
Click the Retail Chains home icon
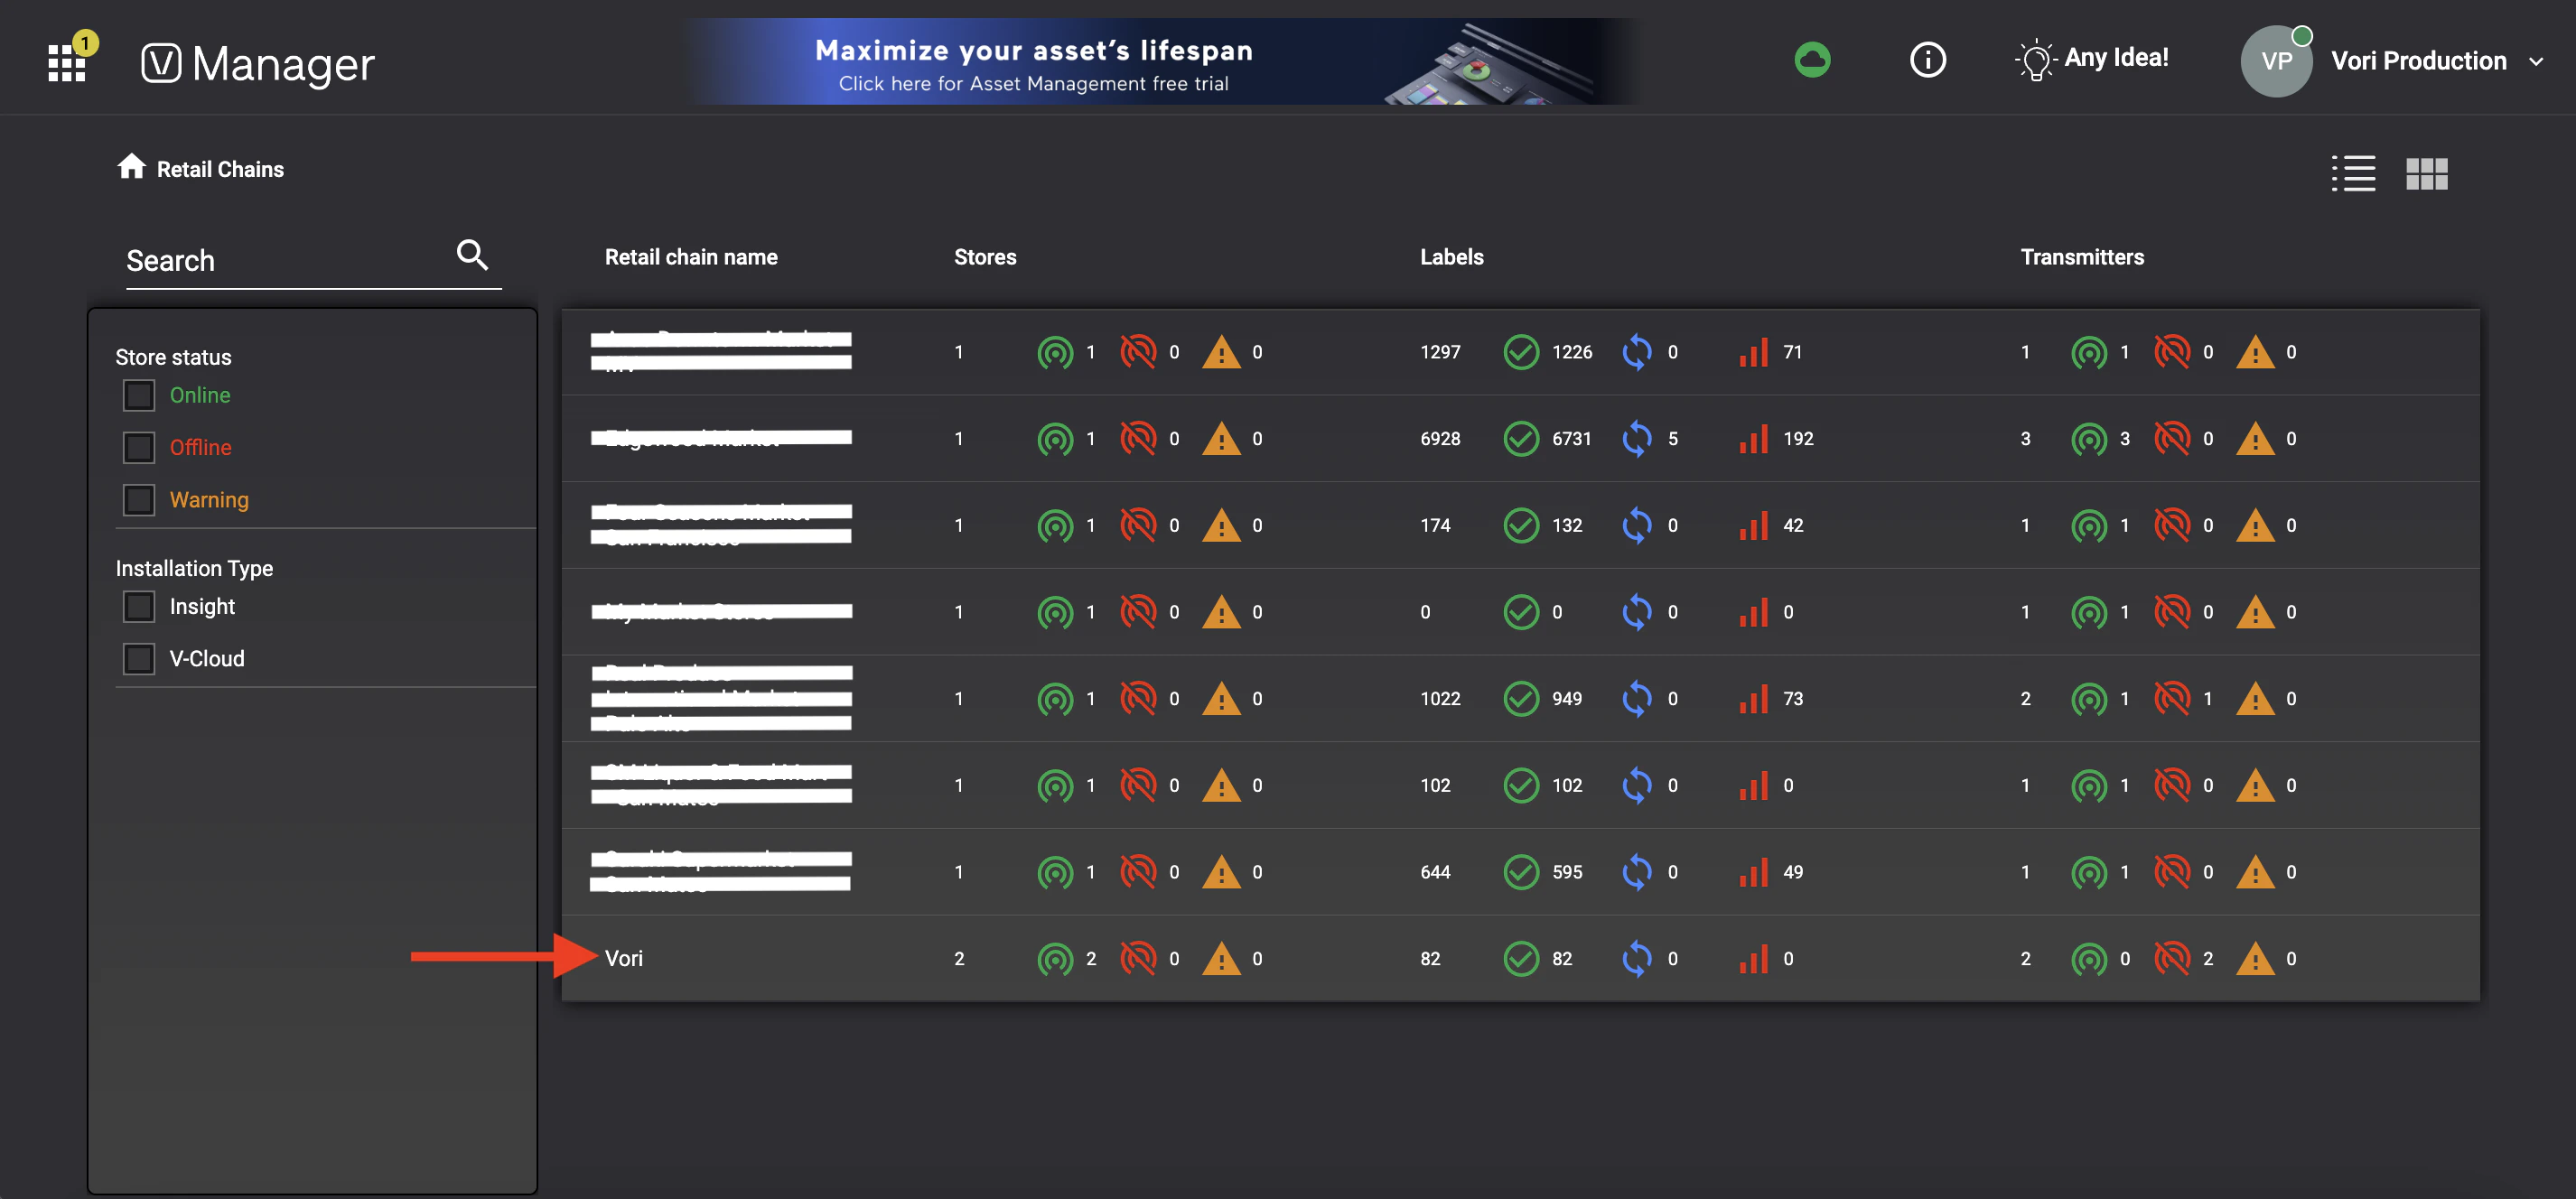tap(131, 167)
